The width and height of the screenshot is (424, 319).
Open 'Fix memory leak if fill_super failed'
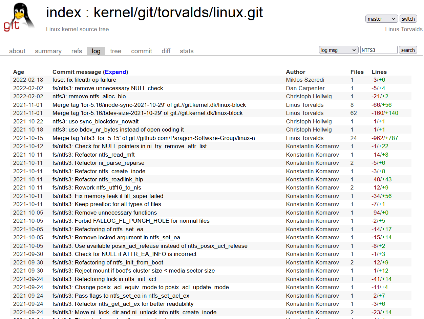click(x=108, y=196)
